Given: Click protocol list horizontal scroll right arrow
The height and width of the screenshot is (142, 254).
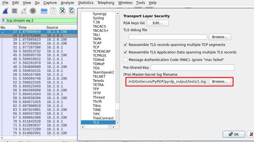Looking at the screenshot, I should coord(114,127).
